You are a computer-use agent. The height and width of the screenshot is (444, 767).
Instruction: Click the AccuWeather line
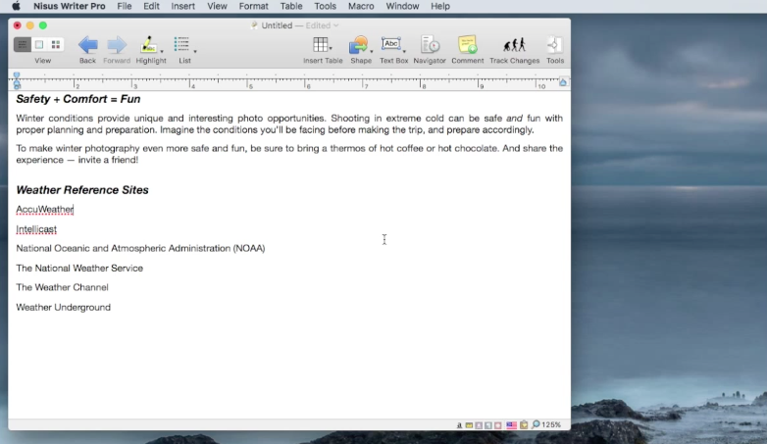pyautogui.click(x=45, y=210)
